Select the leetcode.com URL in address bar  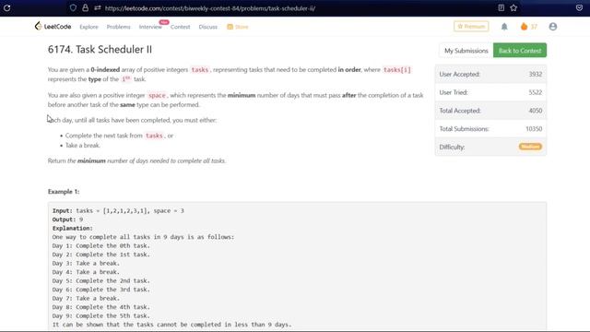[210, 8]
